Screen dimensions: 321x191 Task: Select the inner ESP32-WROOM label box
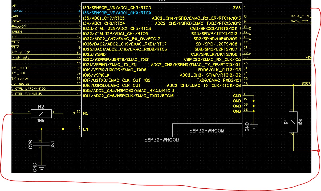tap(207, 130)
